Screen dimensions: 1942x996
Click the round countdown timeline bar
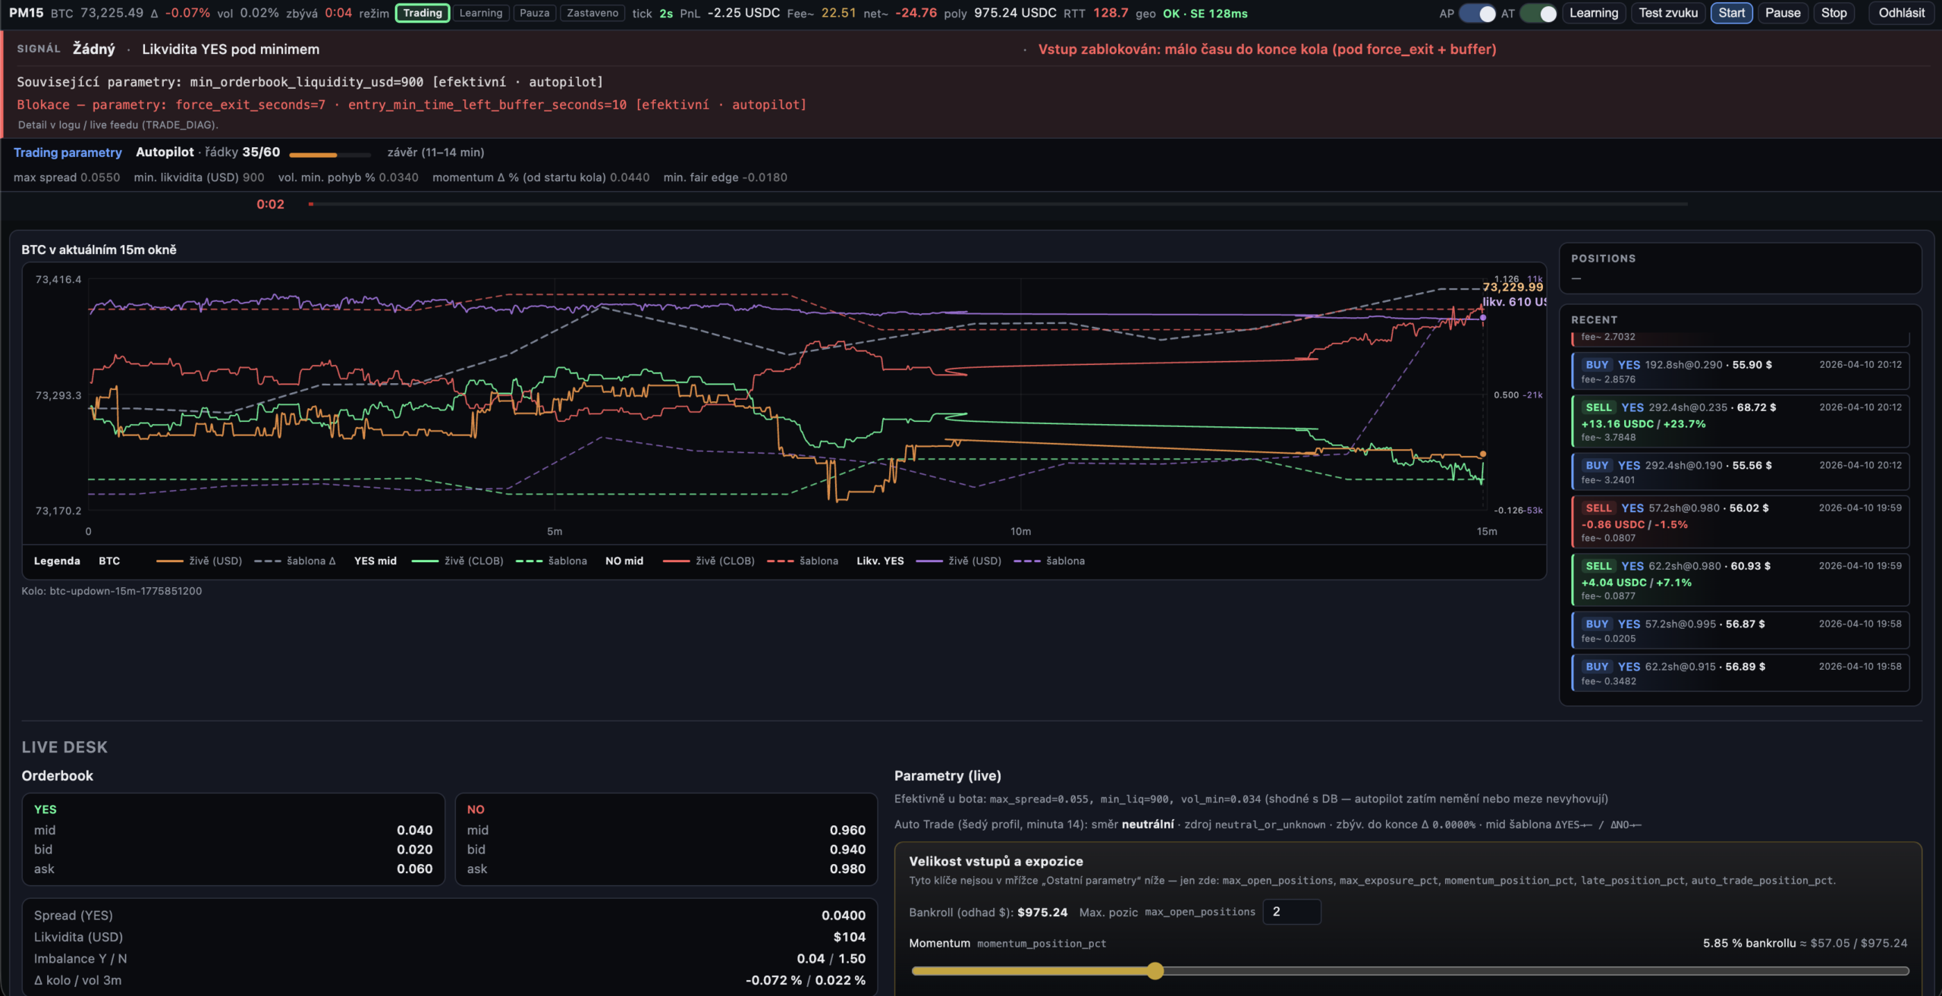point(998,204)
